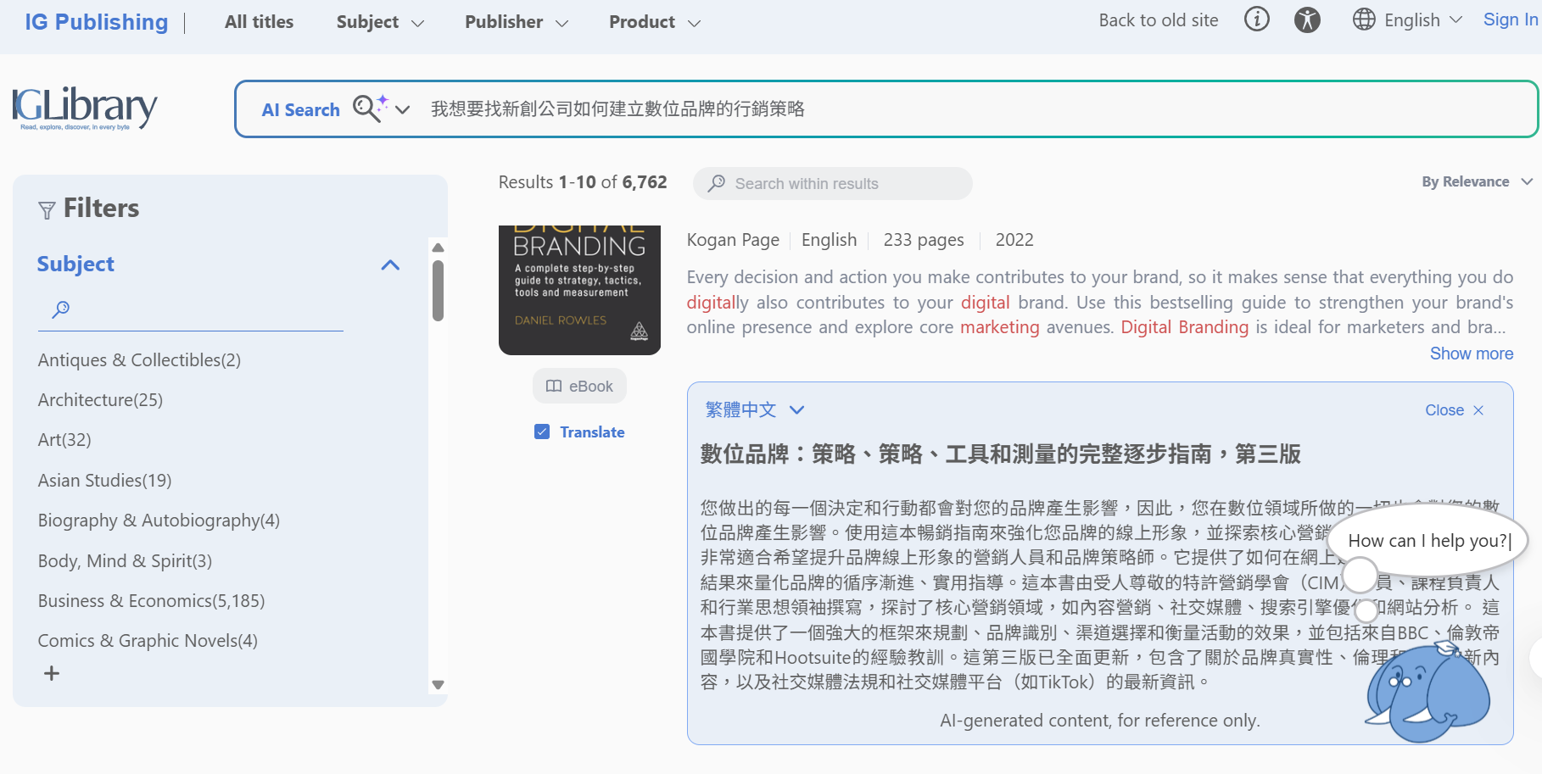Click Sign In link
This screenshot has height=774, width=1542.
1511,19
